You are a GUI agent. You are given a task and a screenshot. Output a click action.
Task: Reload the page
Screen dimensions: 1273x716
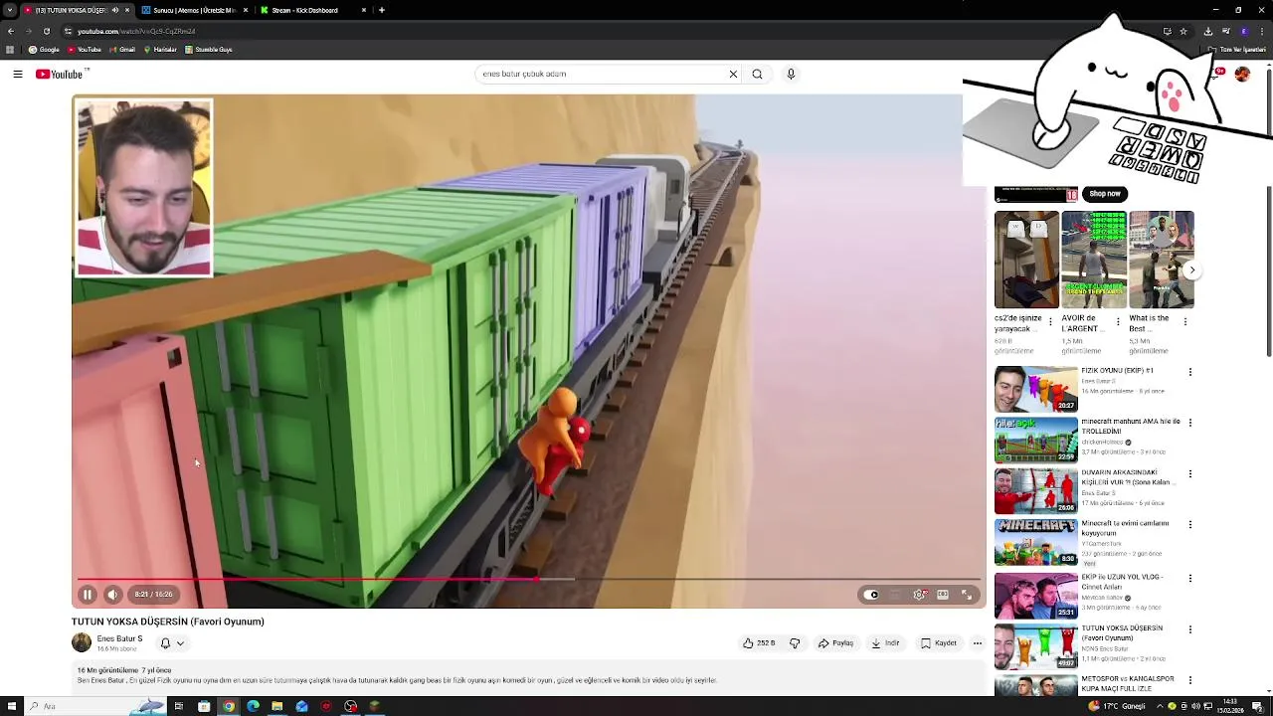[x=46, y=31]
